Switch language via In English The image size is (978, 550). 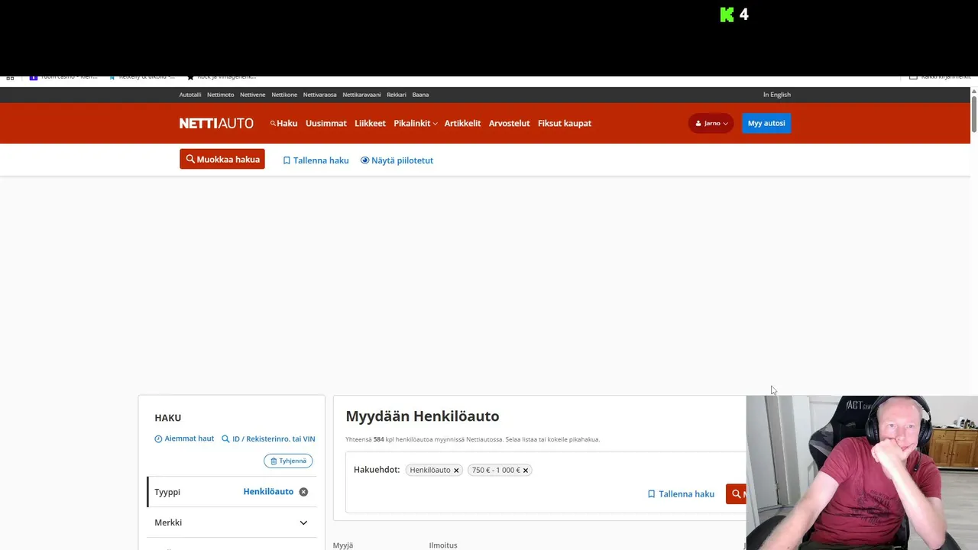pos(777,95)
